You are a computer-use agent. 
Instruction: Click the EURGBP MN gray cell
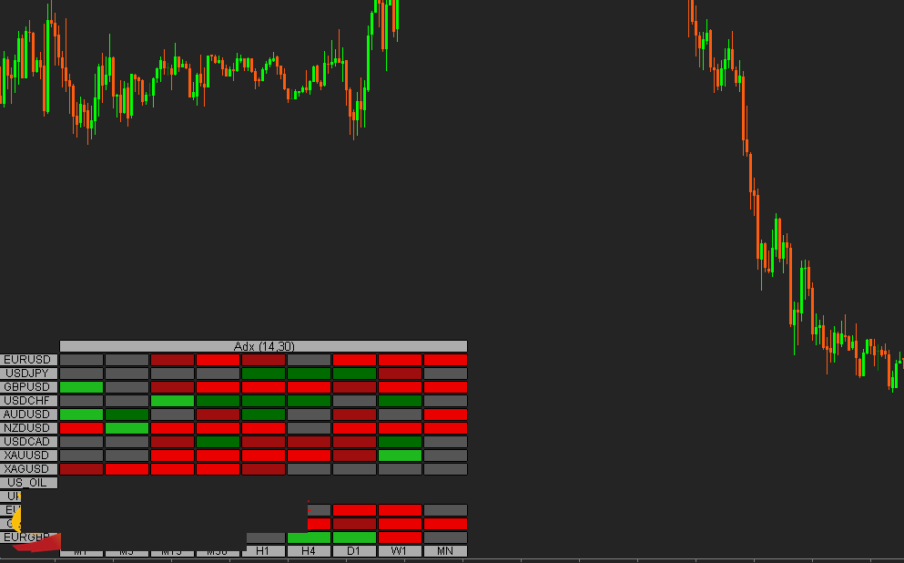(x=445, y=537)
